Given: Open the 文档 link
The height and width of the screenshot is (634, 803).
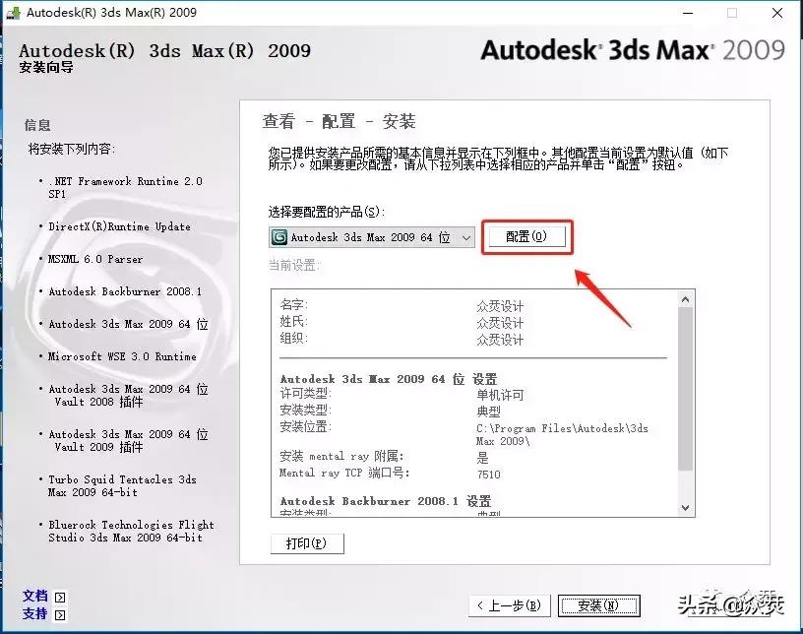Looking at the screenshot, I should click(x=35, y=596).
